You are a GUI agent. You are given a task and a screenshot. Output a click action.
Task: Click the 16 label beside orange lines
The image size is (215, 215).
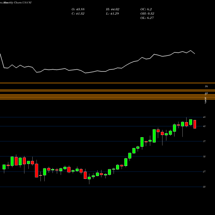pyautogui.click(x=206, y=86)
